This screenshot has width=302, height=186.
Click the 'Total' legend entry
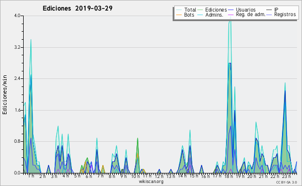(x=186, y=10)
